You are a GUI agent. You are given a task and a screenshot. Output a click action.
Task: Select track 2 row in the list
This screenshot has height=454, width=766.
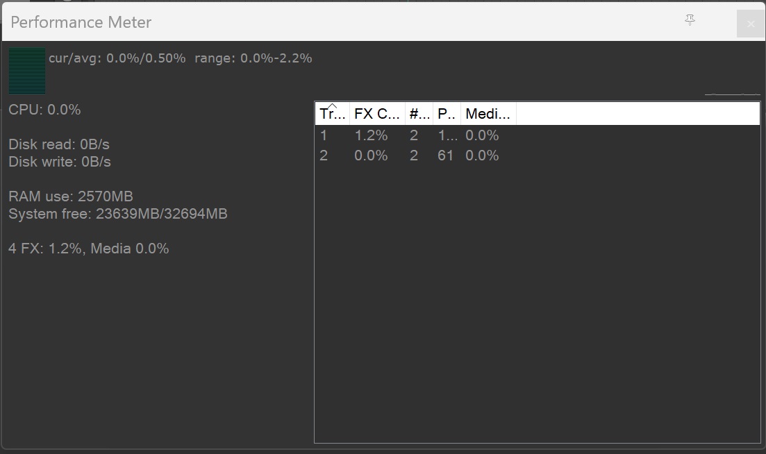tap(324, 155)
